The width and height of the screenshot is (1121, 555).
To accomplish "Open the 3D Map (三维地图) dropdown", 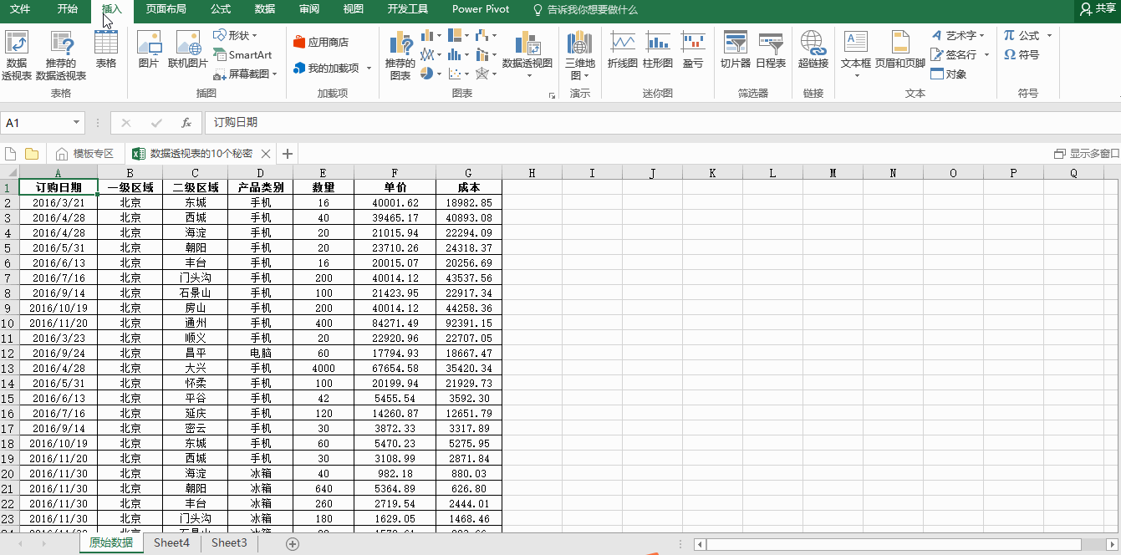I will 580,69.
